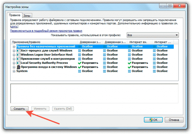Click Особое lines icon in Хост-процесс first column
The height and width of the screenshot is (134, 192).
point(80,51)
